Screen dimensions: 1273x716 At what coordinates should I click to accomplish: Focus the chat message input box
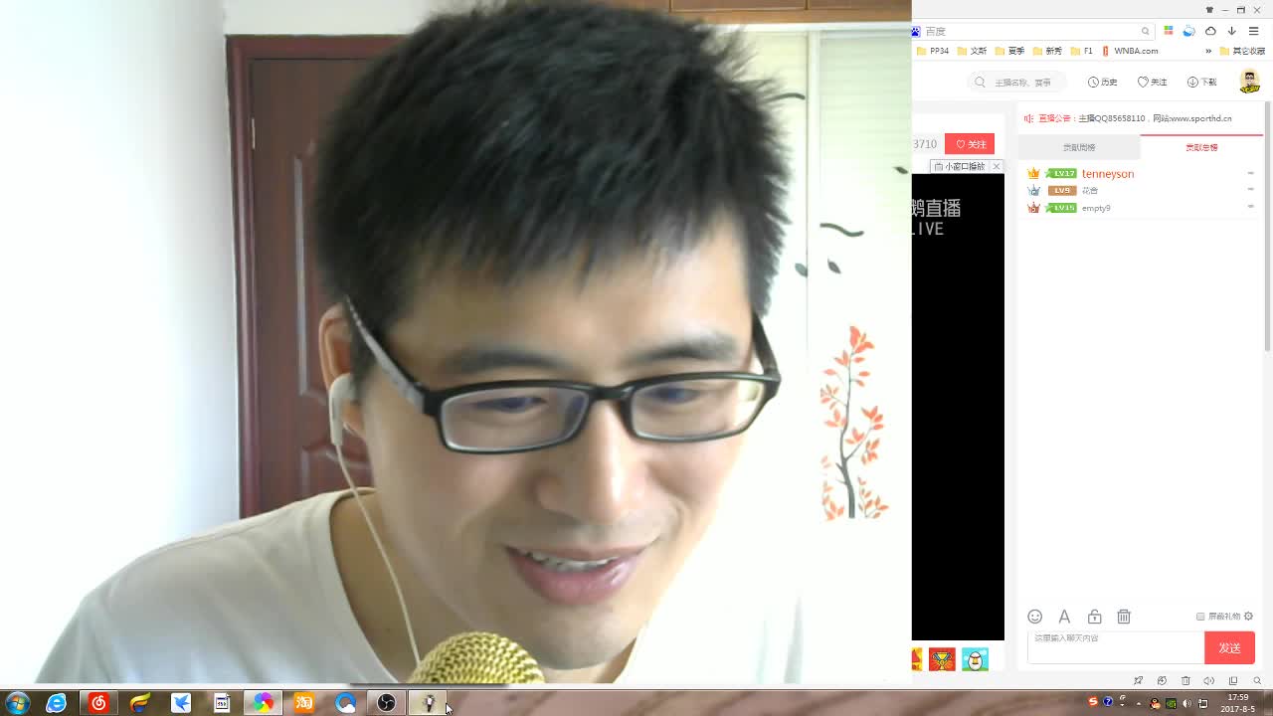click(x=1115, y=646)
